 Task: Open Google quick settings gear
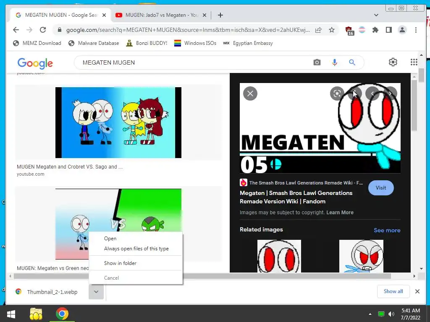tap(393, 62)
